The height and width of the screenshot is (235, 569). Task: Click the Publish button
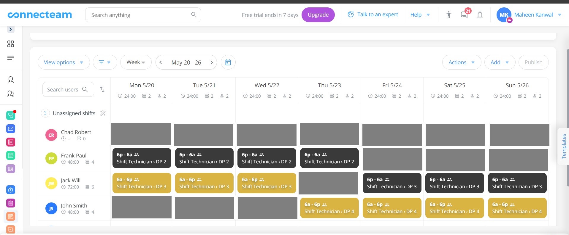pyautogui.click(x=533, y=62)
